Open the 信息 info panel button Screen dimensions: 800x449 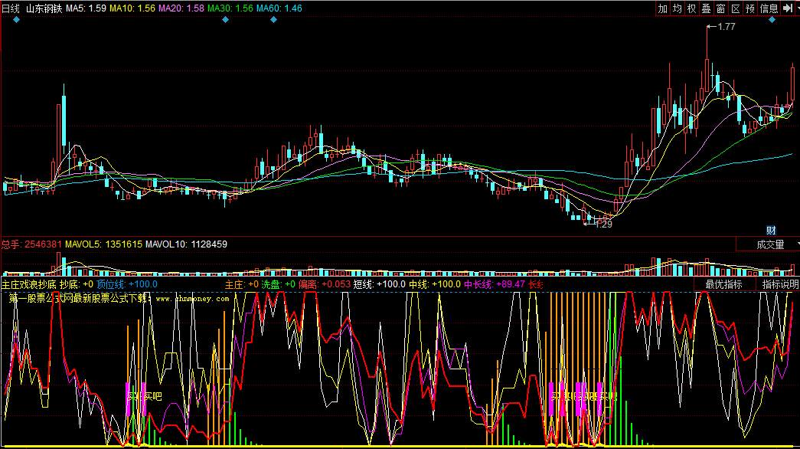[x=769, y=8]
